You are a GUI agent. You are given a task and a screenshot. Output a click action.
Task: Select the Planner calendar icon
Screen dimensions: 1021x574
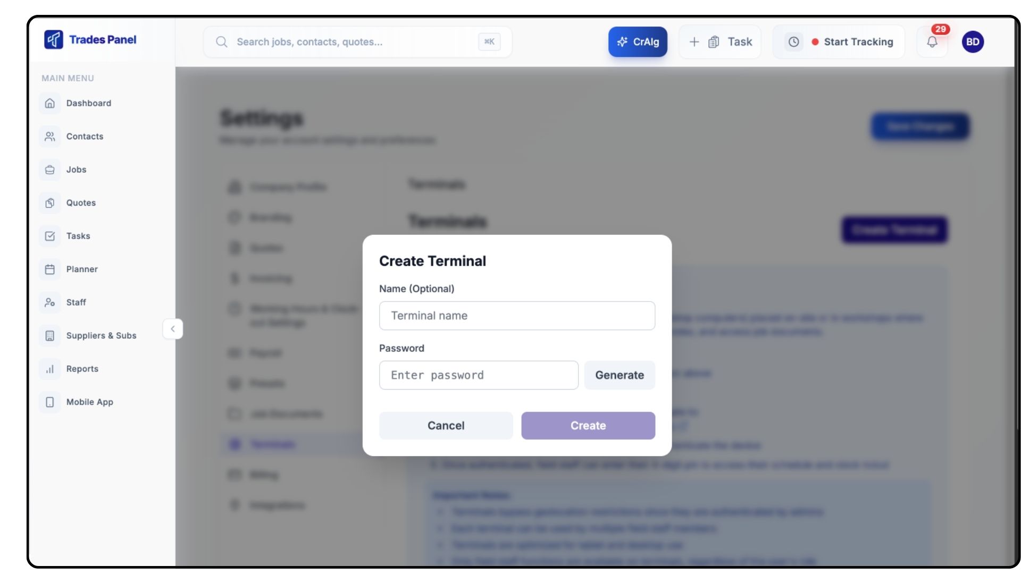click(x=50, y=269)
